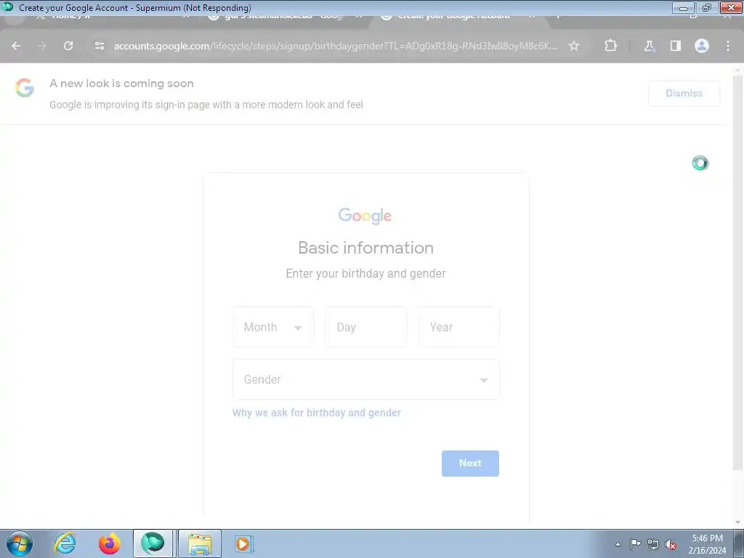Open the Extensions puzzle-piece menu
Screen dimensions: 744x558
click(610, 46)
